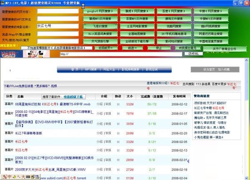Click the 阿里巴巴商业搜索 button
The width and height of the screenshot is (250, 180).
pos(211,34)
